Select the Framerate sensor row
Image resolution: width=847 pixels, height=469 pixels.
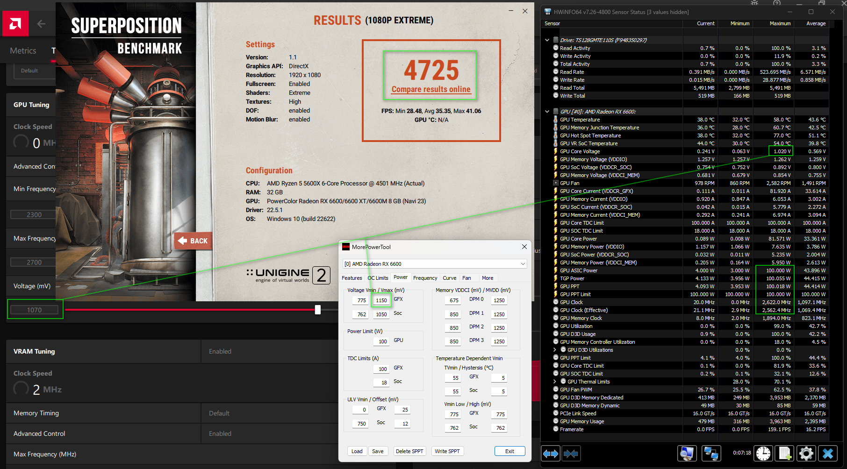[690, 429]
